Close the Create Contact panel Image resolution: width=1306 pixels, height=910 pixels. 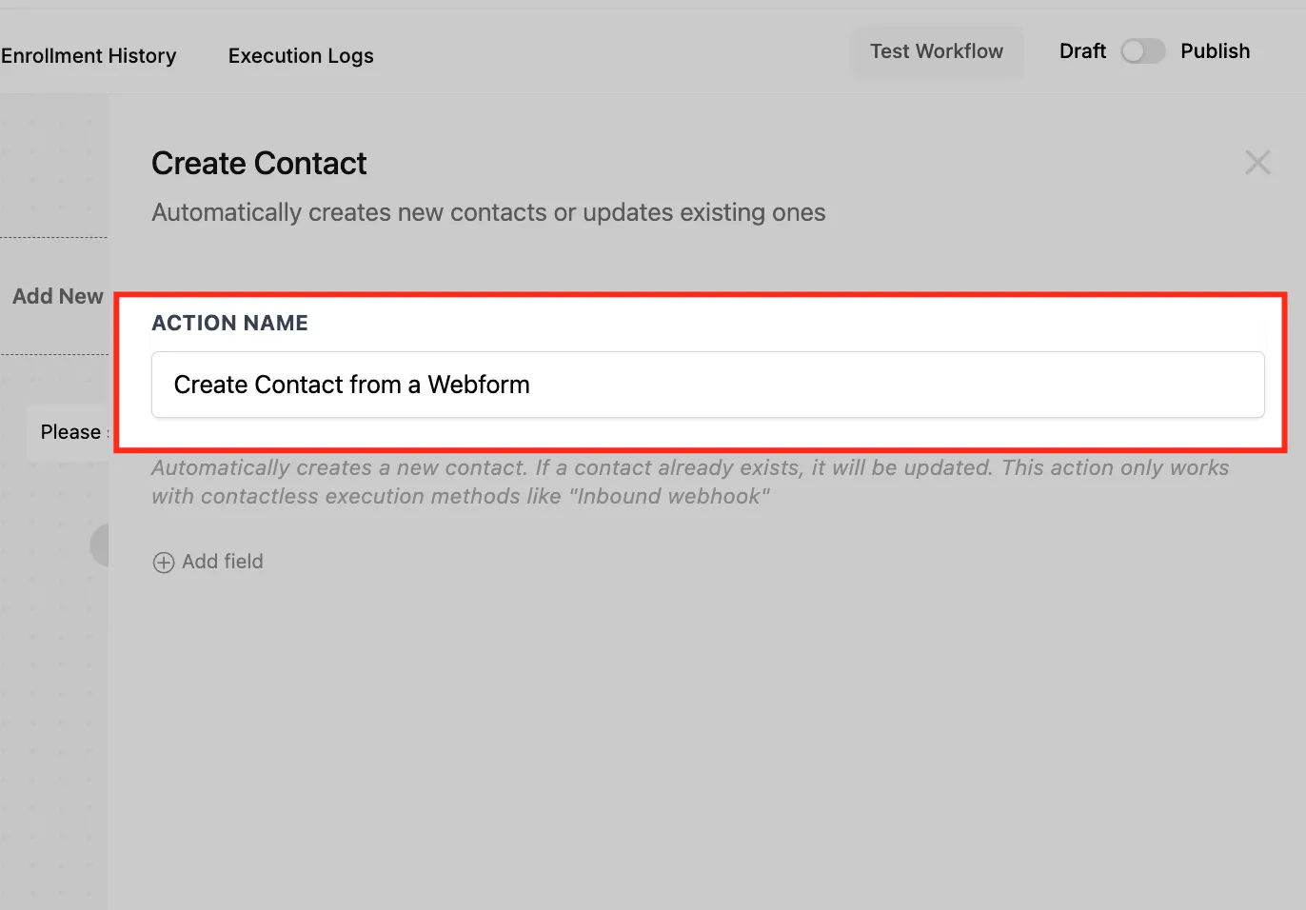(1257, 163)
